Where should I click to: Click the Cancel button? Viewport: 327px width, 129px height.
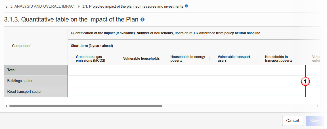293,121
